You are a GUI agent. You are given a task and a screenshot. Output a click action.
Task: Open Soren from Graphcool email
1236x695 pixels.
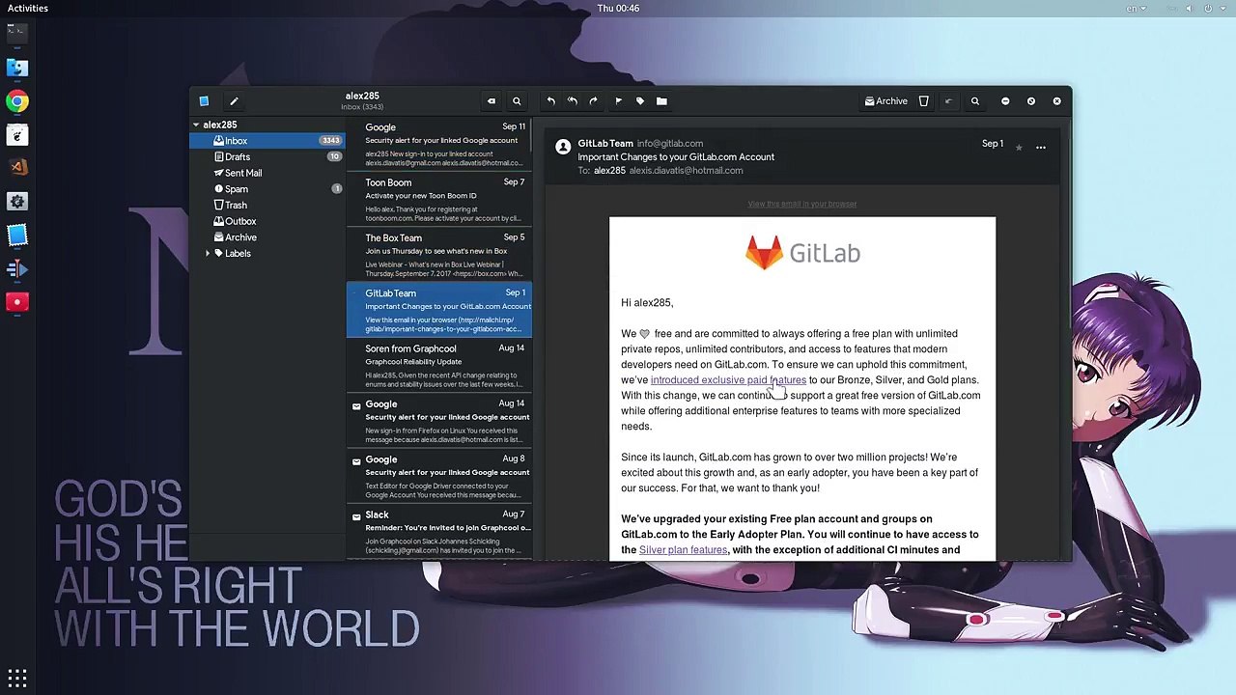(x=438, y=366)
